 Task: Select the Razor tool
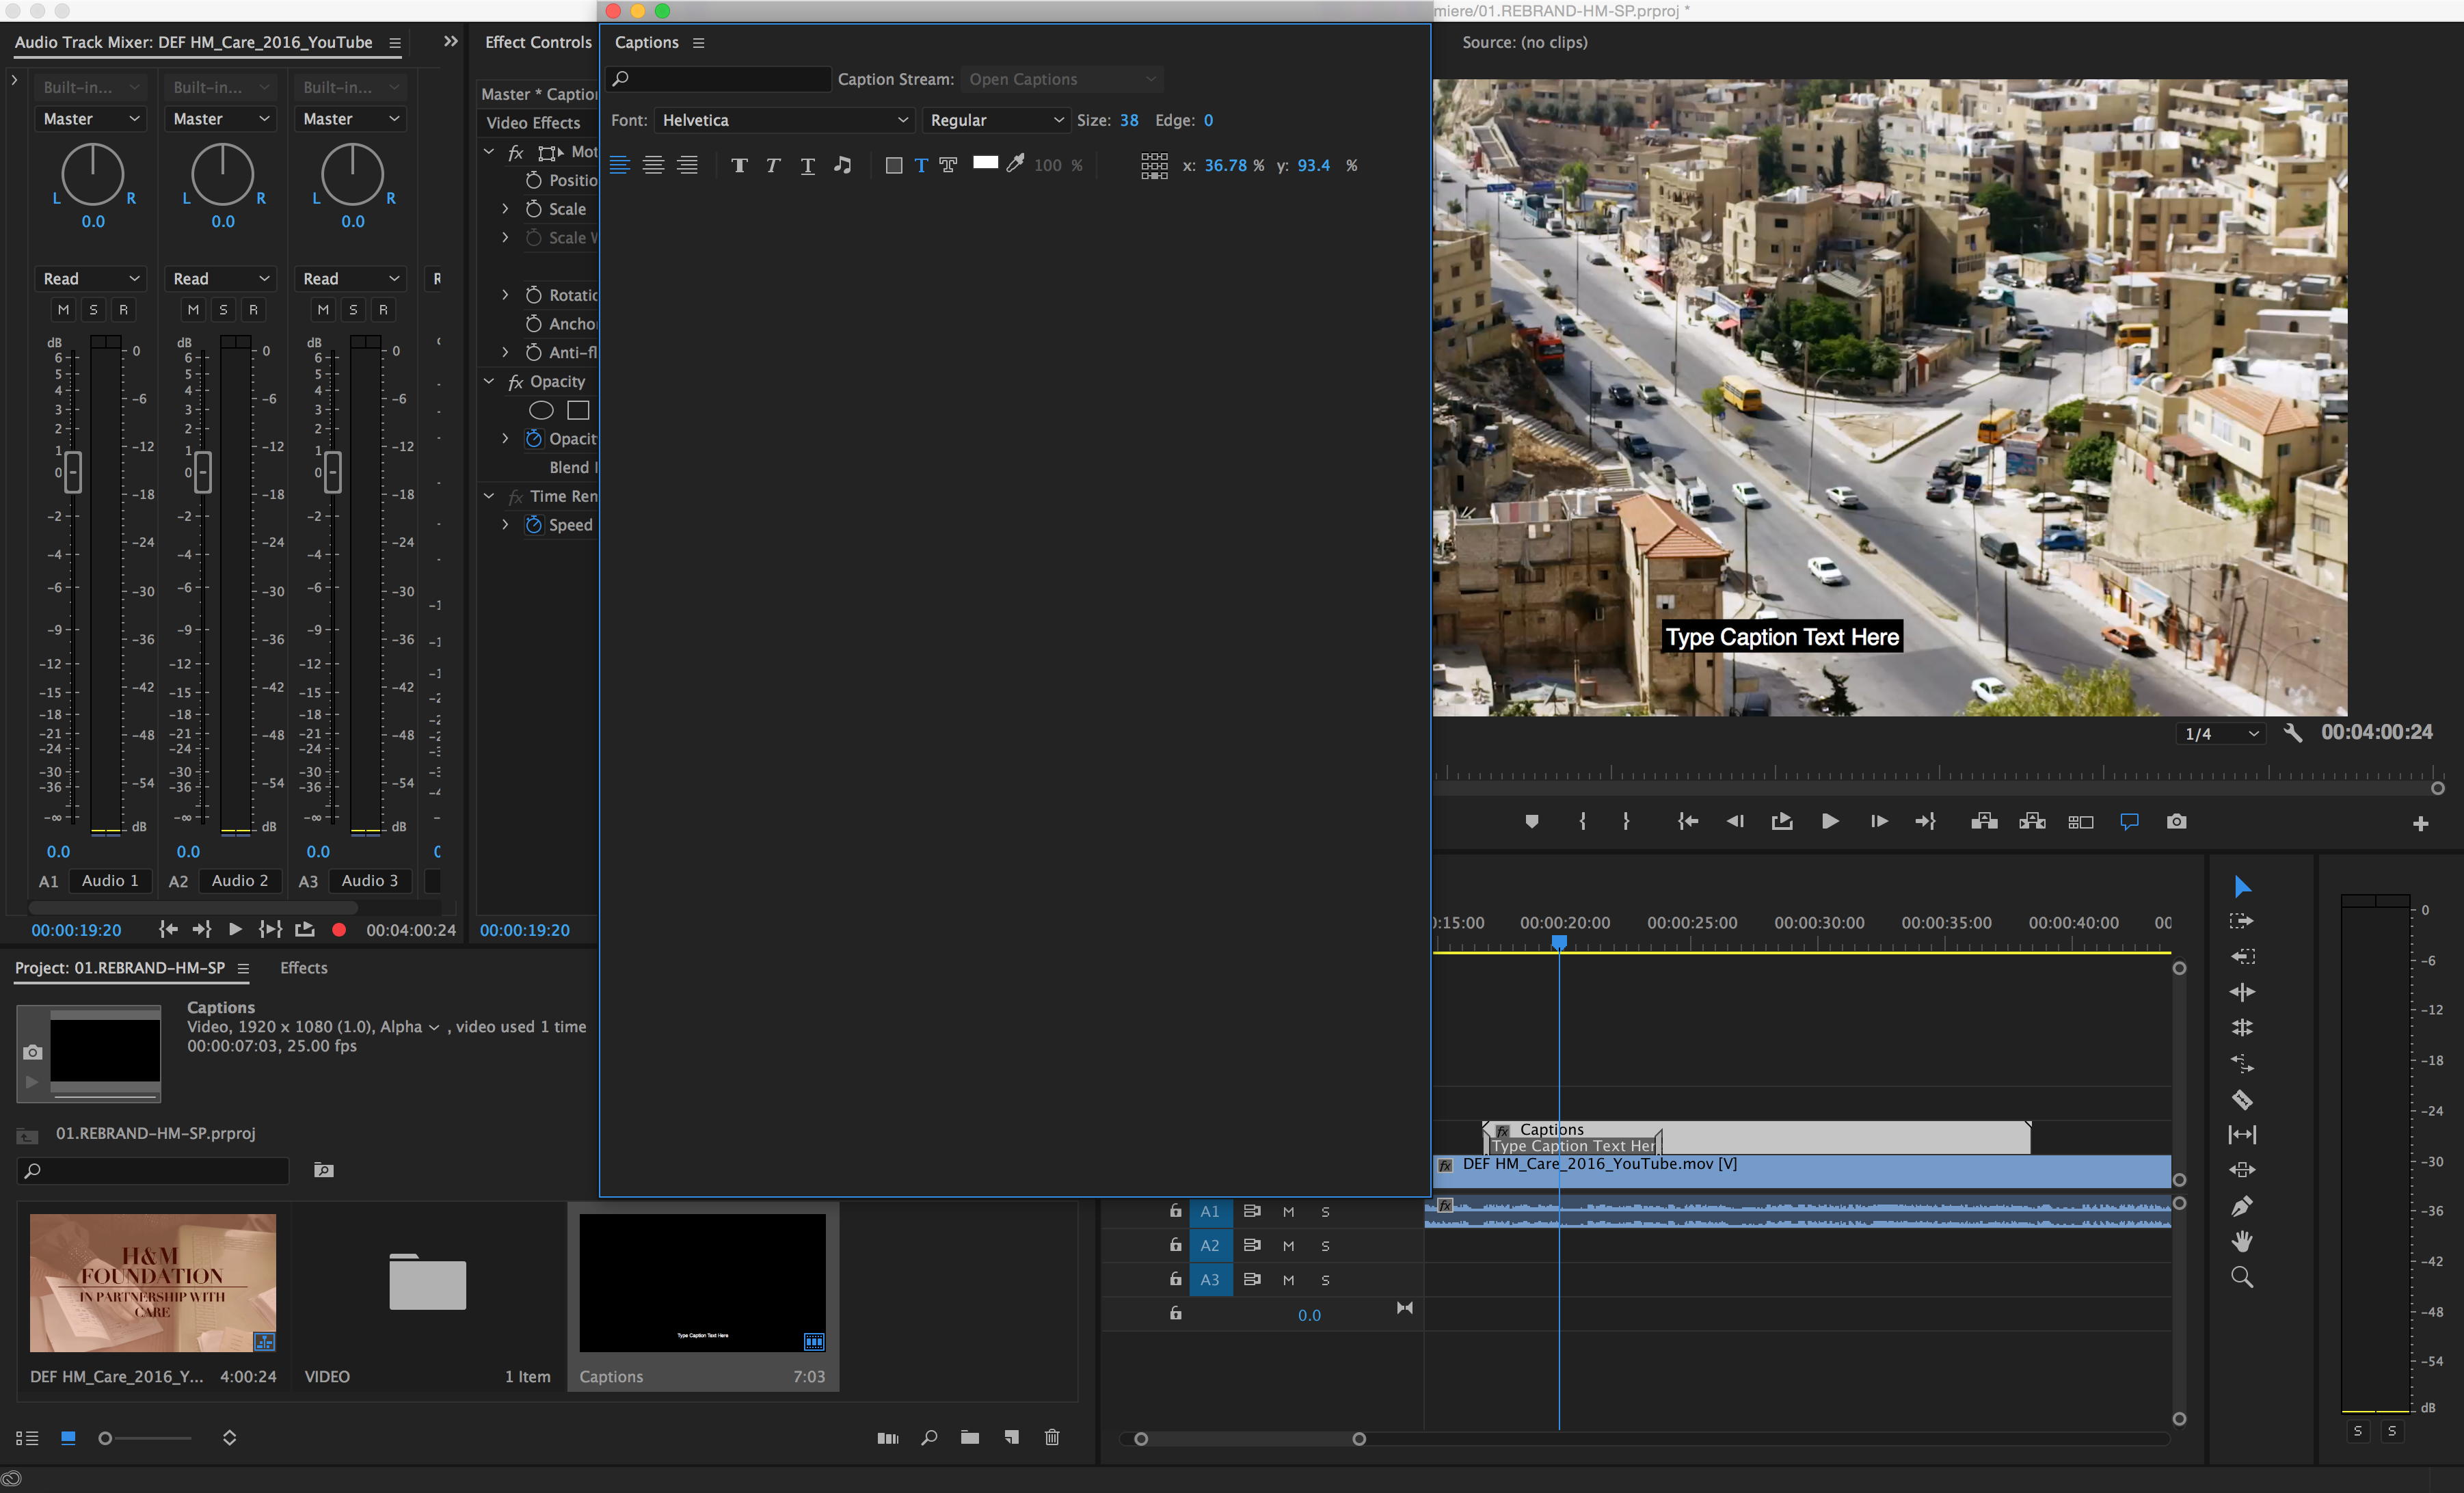tap(2242, 1099)
